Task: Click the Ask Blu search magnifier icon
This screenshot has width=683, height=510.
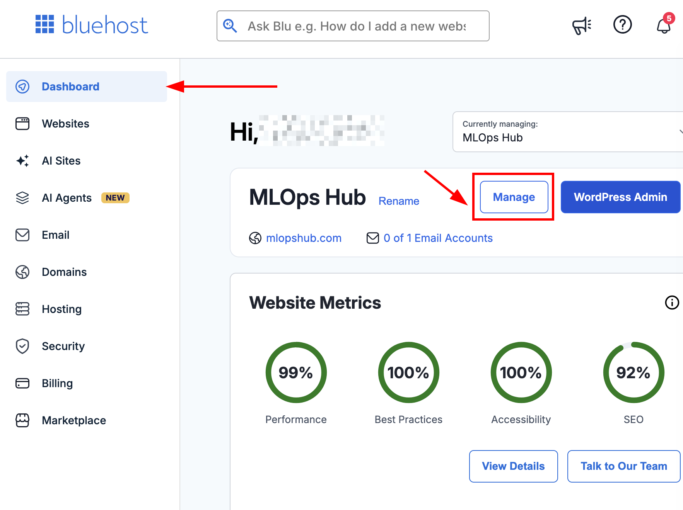Action: [x=230, y=26]
